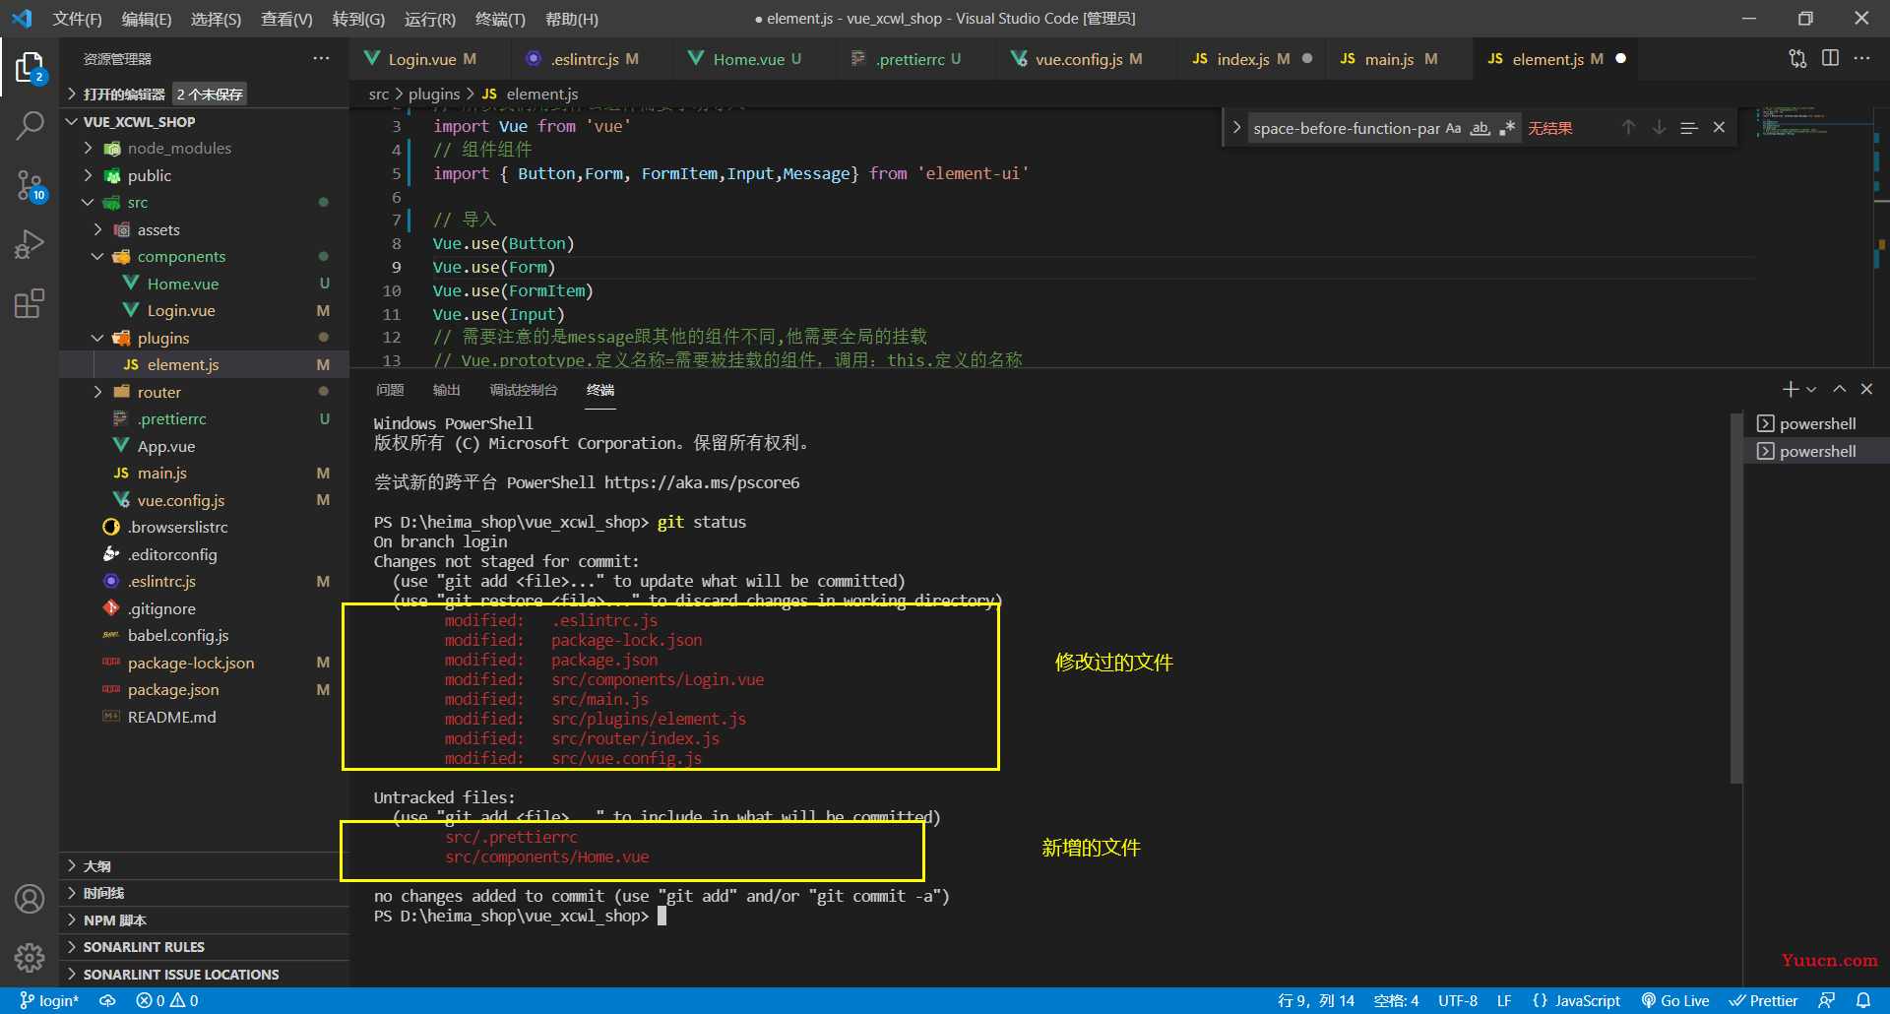Collapse the VUE_XCWL_SHOP folder section

click(x=204, y=122)
